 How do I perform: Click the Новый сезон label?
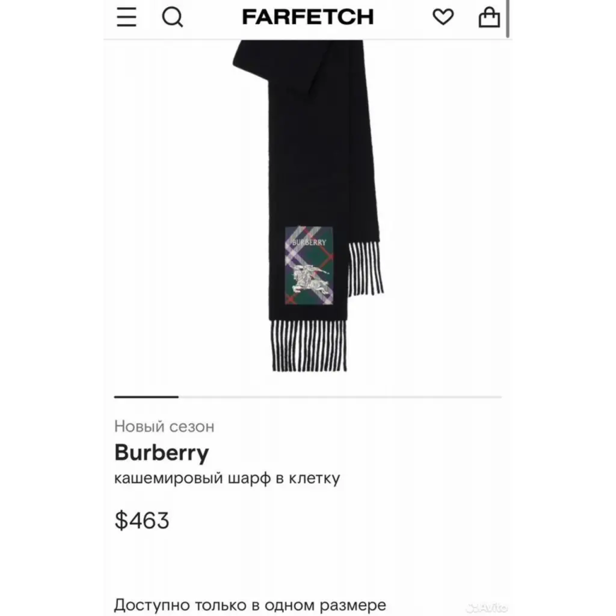(x=164, y=427)
